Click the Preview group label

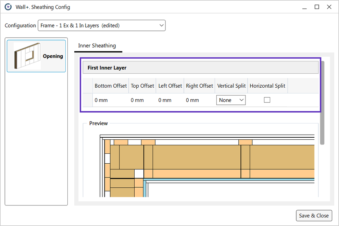tap(98, 123)
